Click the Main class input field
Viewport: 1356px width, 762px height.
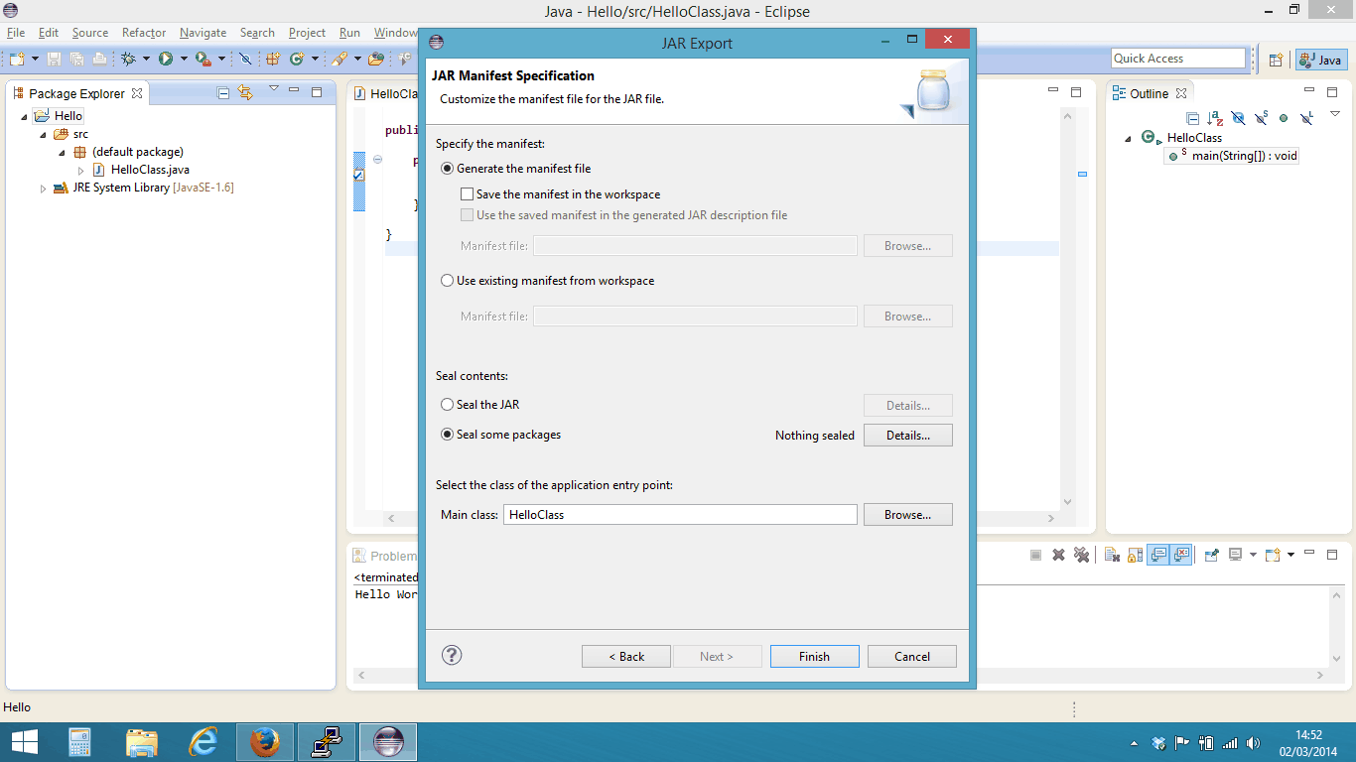point(680,515)
